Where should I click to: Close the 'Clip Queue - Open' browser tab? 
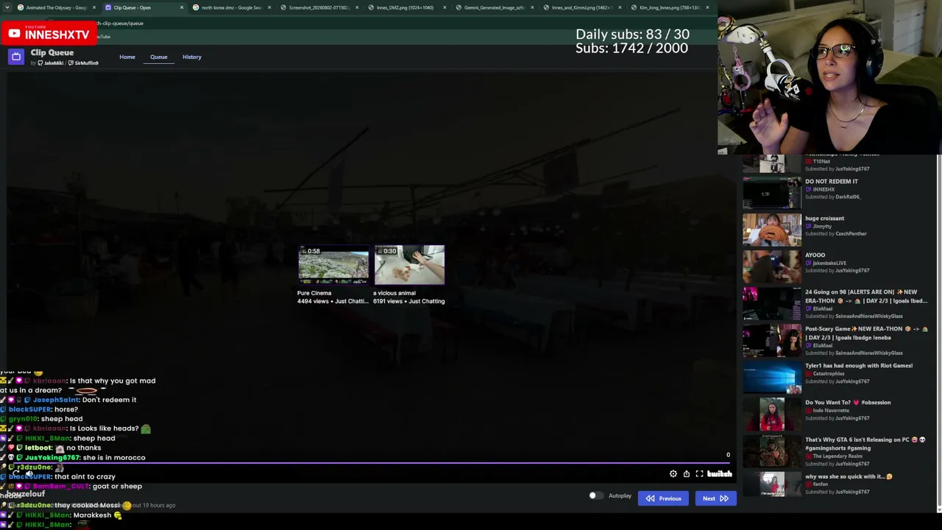(182, 7)
